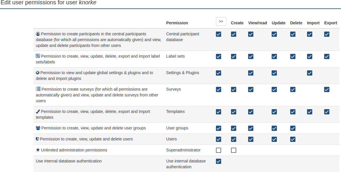Uncheck Create permission for Templates
The width and height of the screenshot is (341, 172).
click(234, 112)
